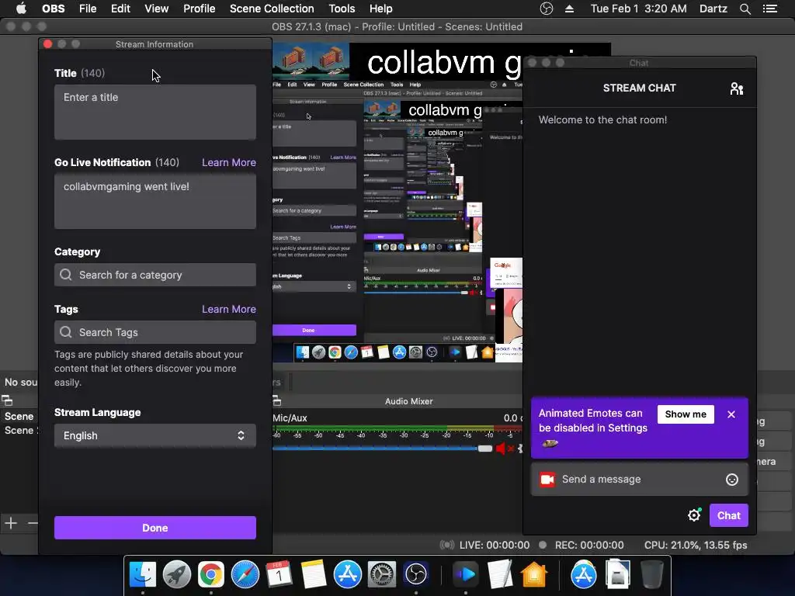795x596 pixels.
Task: Click the red camera icon in message box
Action: point(547,480)
